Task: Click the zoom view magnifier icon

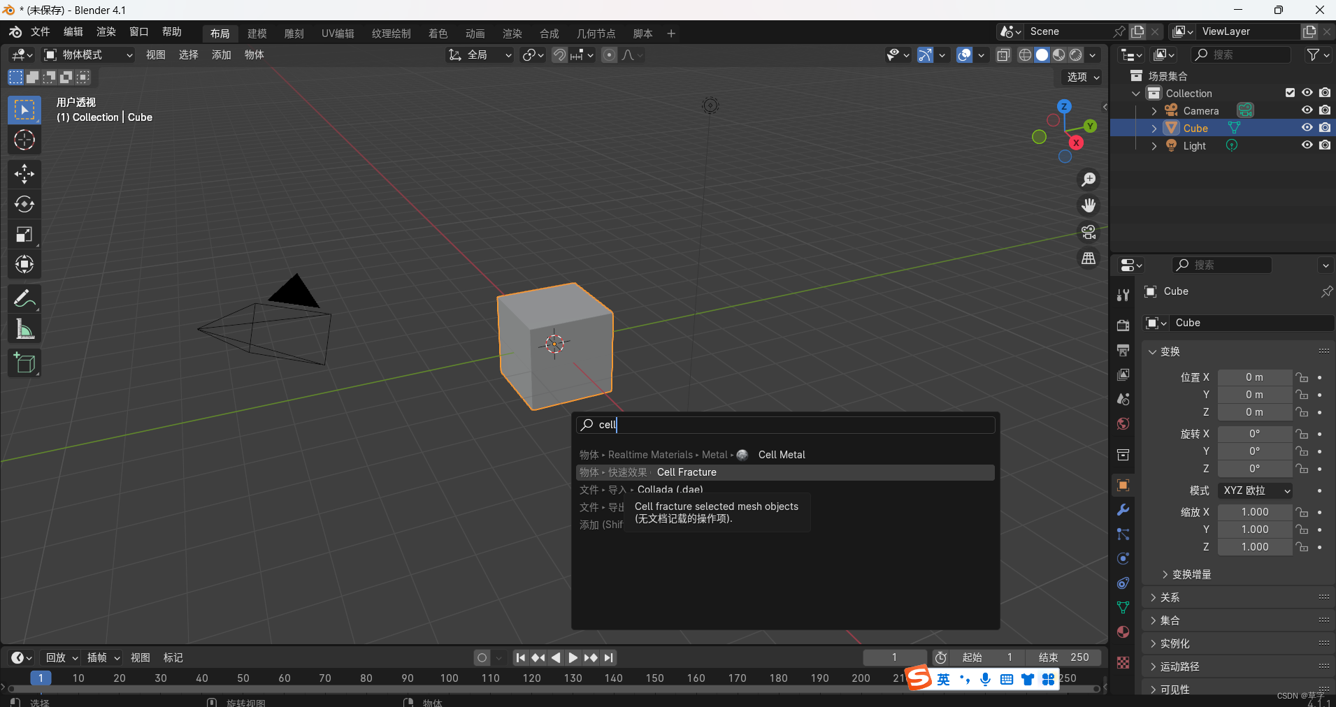Action: click(x=1089, y=180)
